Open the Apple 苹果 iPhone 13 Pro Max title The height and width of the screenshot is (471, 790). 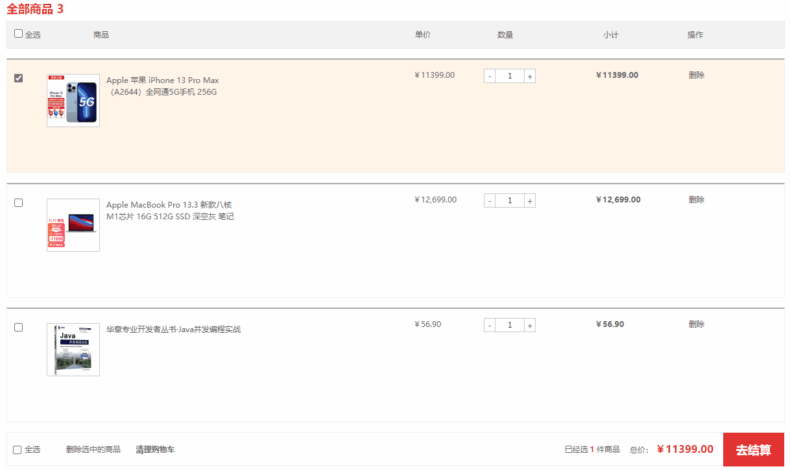(163, 86)
